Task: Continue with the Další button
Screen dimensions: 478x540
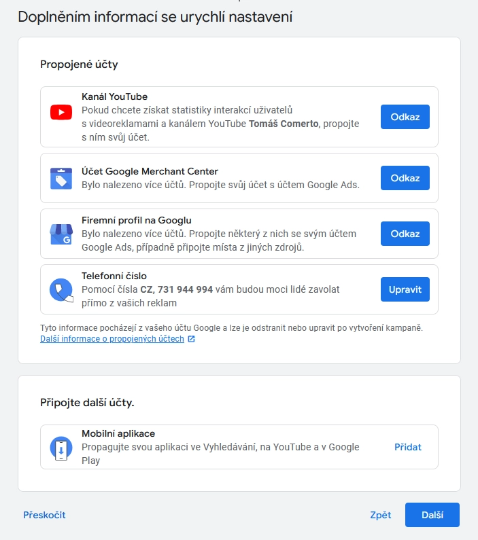Action: pyautogui.click(x=432, y=515)
